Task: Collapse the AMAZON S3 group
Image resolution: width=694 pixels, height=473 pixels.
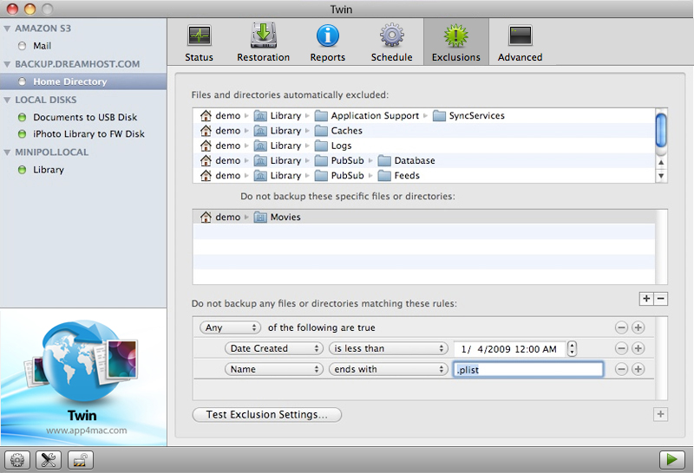Action: [7, 29]
